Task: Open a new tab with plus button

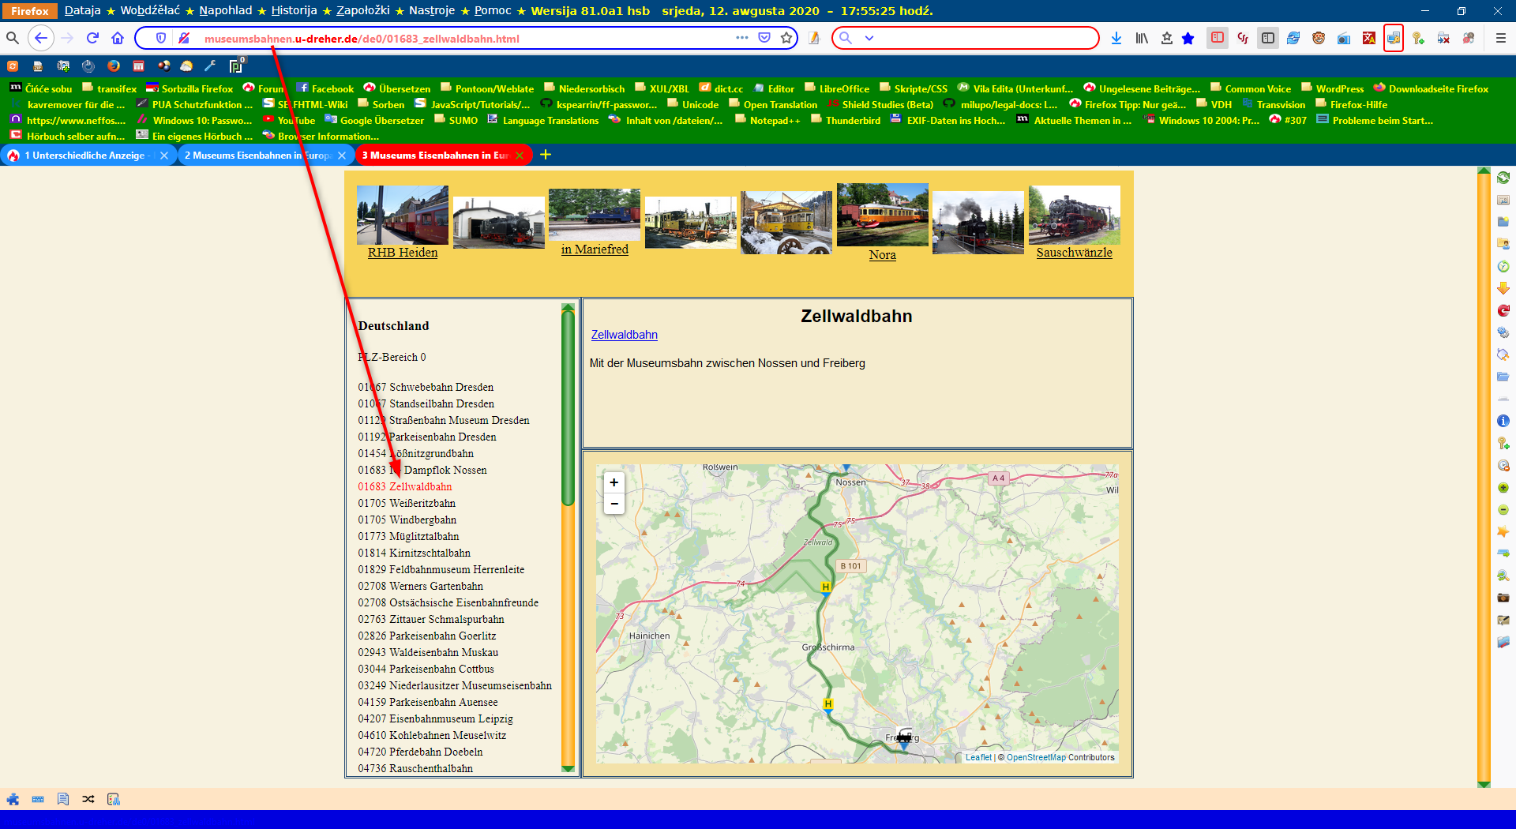Action: (x=546, y=155)
